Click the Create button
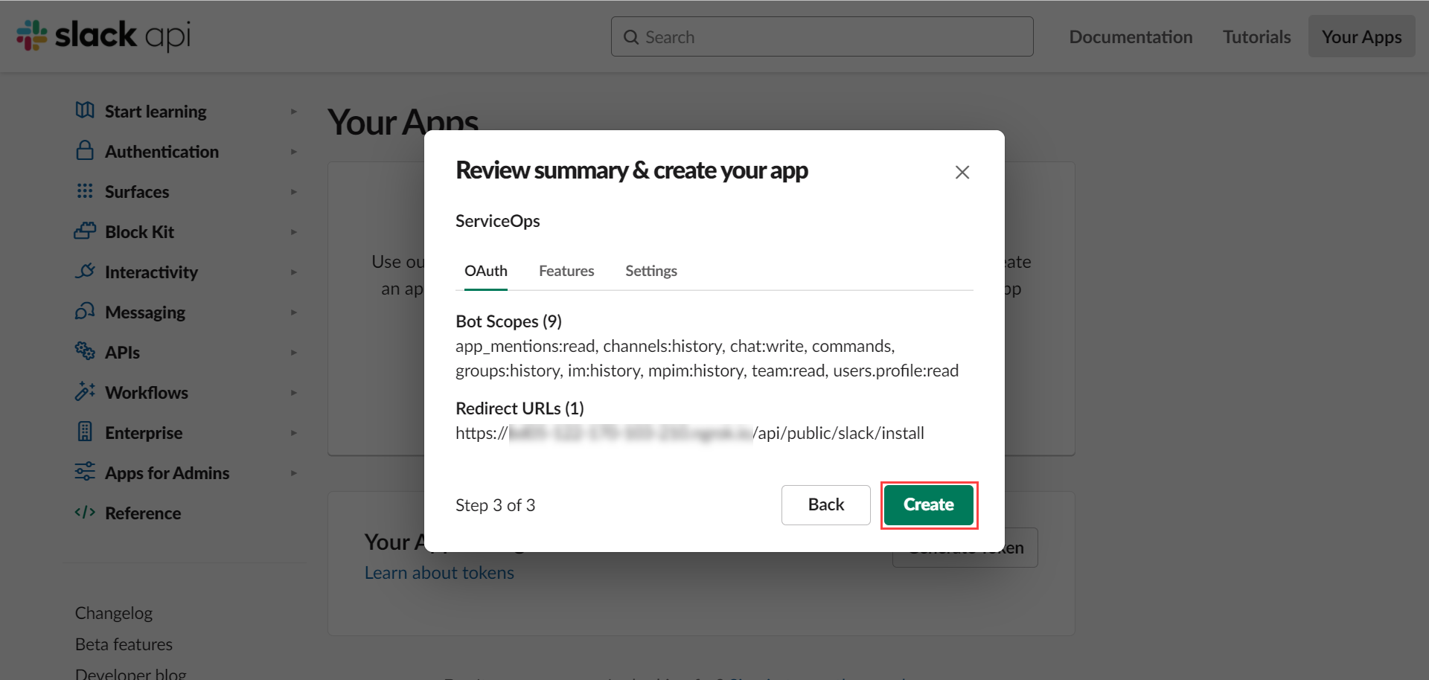The image size is (1429, 680). (929, 504)
